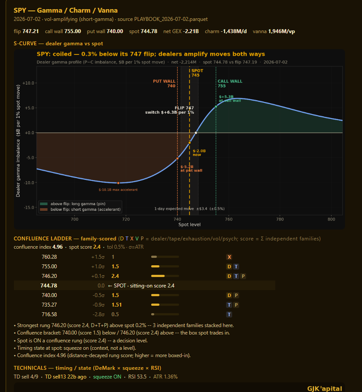Click the 'PUT WALL 740' chart label

point(164,84)
